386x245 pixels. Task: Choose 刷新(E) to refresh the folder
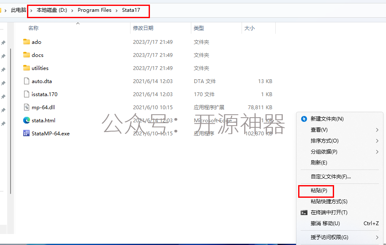319,163
